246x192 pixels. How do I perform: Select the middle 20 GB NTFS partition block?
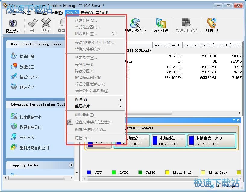[x=168, y=141]
